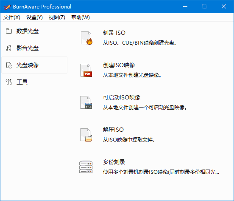Image resolution: width=234 pixels, height=201 pixels.
Task: Minimize the BurnAware Professional window
Action: pos(185,6)
